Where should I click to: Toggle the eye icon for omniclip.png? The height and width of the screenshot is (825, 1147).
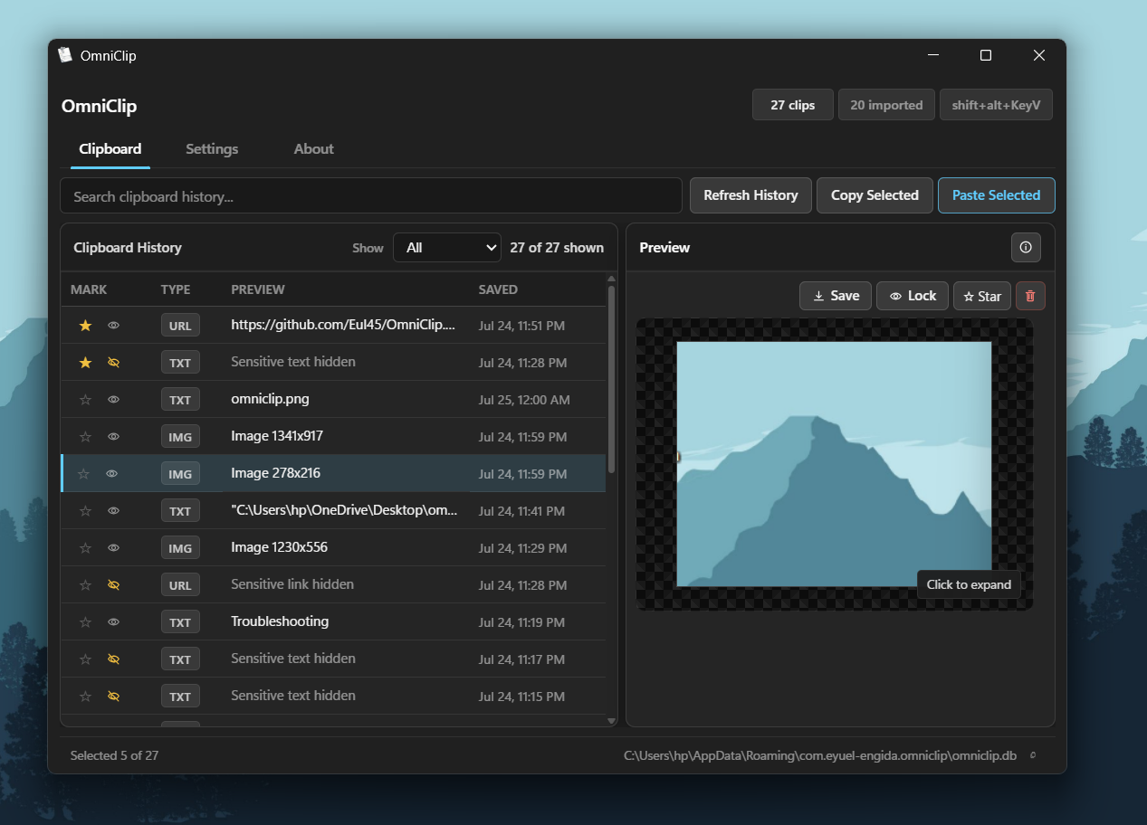pos(113,399)
